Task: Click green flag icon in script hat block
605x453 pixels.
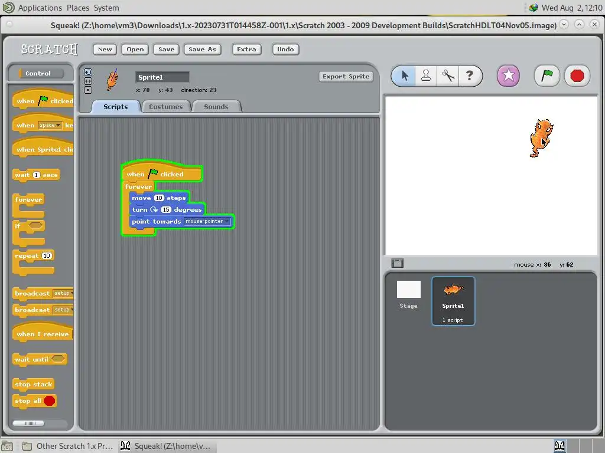Action: point(153,174)
